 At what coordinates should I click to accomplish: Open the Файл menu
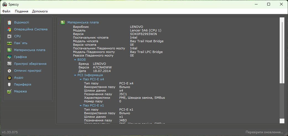(x=6, y=11)
